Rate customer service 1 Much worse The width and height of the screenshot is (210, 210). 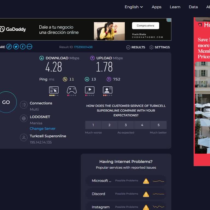click(93, 125)
